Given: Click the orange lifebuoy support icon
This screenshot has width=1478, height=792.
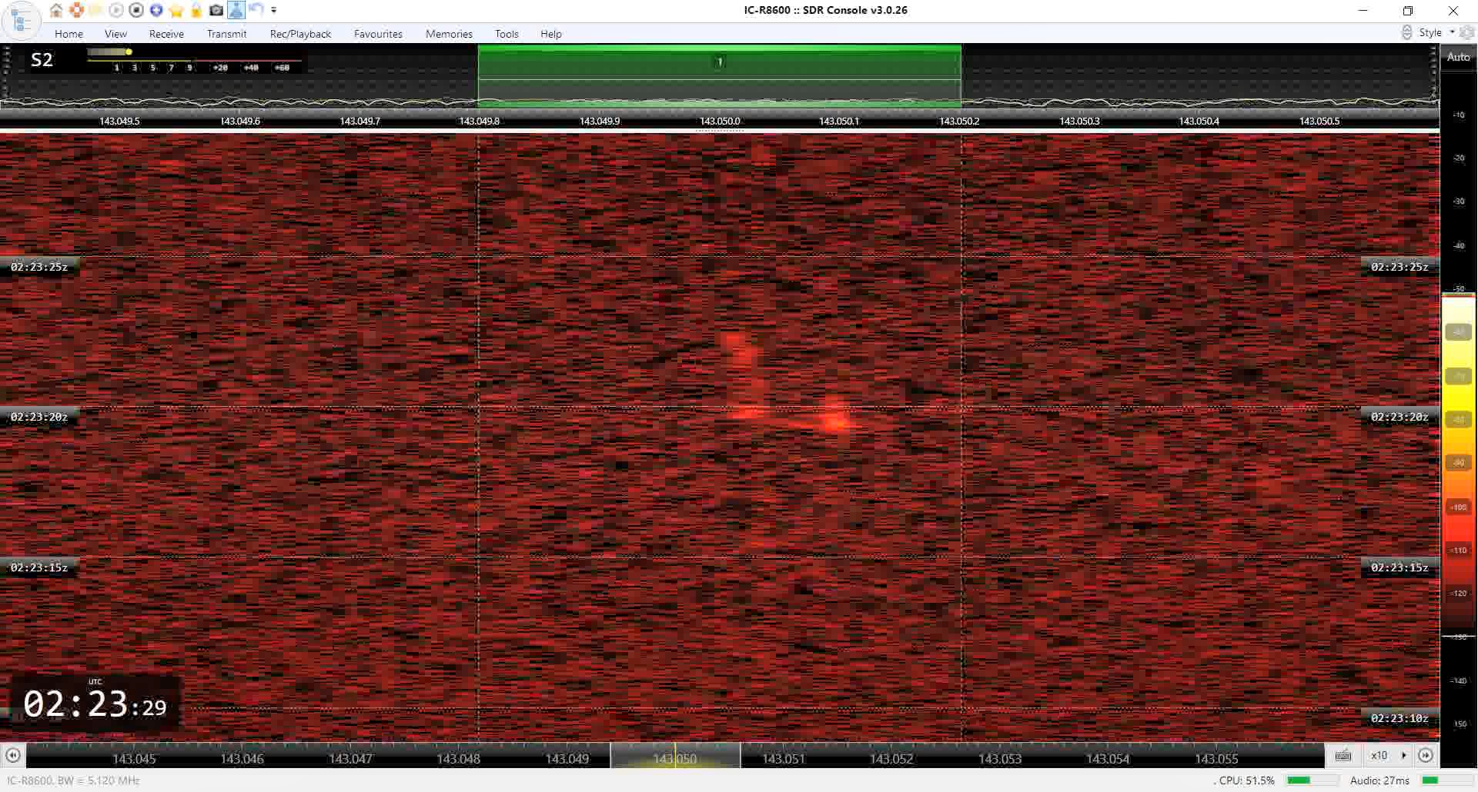Looking at the screenshot, I should [x=76, y=10].
